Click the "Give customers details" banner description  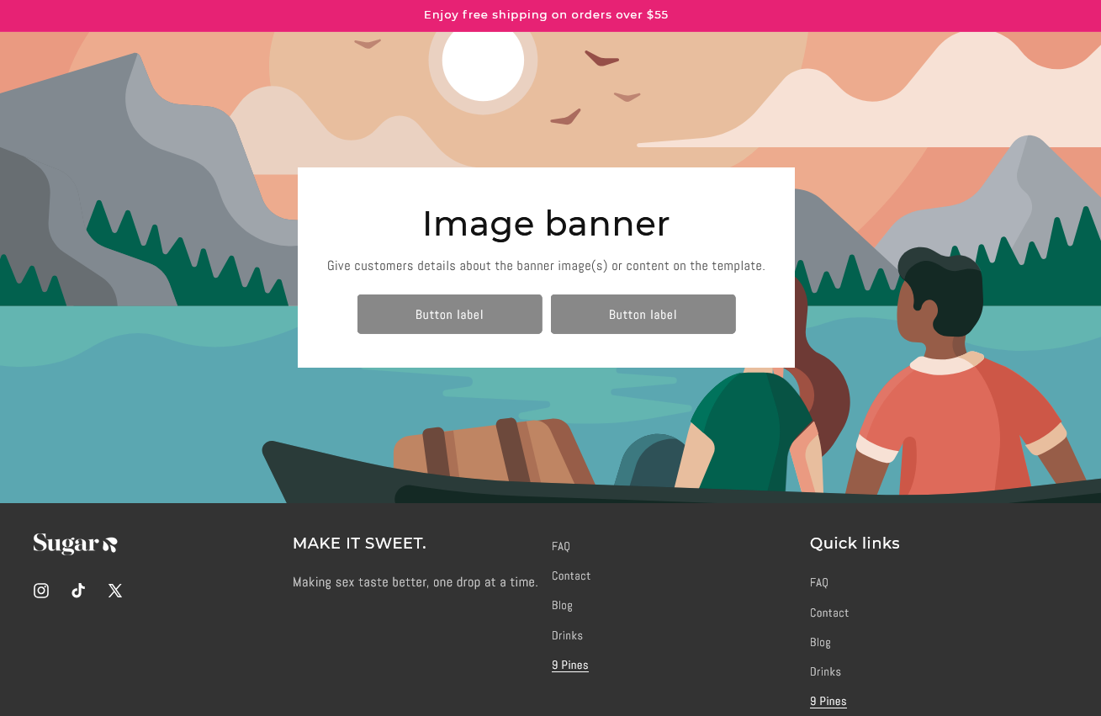coord(546,266)
